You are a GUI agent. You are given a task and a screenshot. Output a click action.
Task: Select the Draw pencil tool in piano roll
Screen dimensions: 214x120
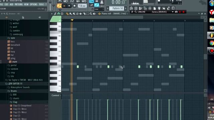click(x=67, y=14)
